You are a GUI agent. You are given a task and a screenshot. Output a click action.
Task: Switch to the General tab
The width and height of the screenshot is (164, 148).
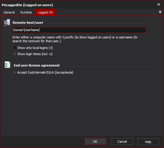(9, 12)
